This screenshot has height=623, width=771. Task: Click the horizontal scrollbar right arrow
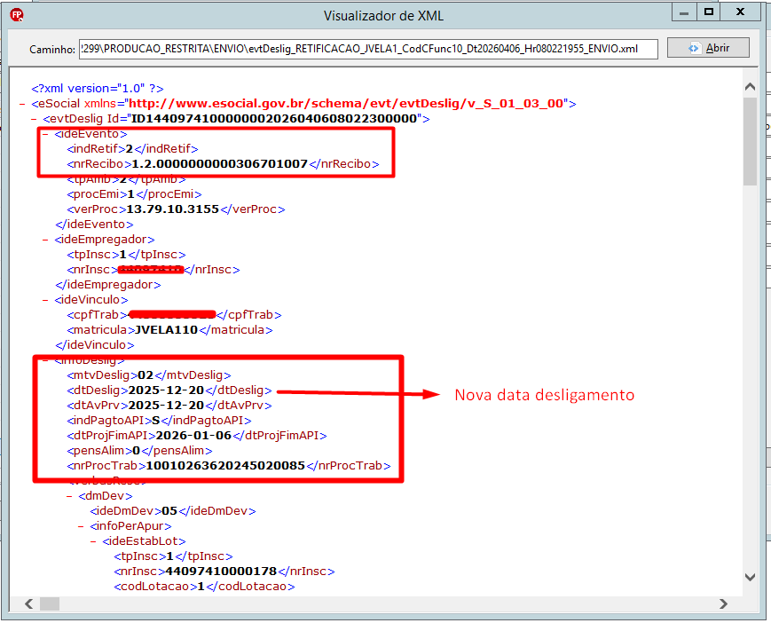tap(723, 603)
